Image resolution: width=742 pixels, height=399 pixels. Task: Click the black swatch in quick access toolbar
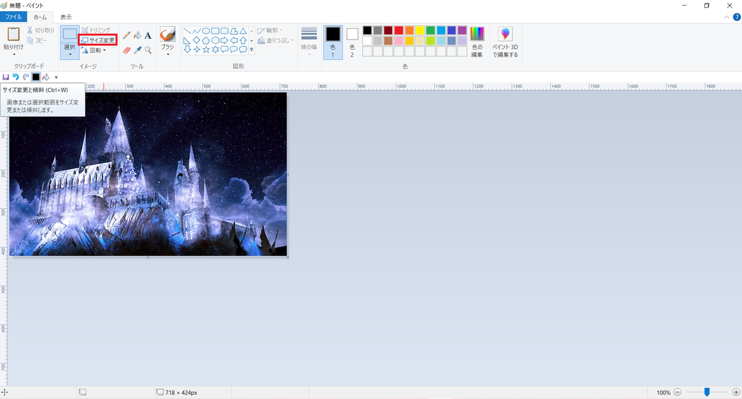[x=36, y=77]
